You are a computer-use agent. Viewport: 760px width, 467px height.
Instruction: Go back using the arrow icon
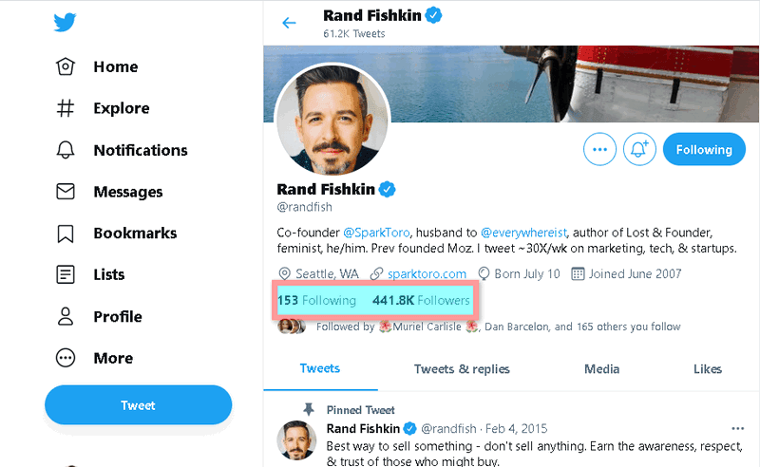(x=289, y=23)
